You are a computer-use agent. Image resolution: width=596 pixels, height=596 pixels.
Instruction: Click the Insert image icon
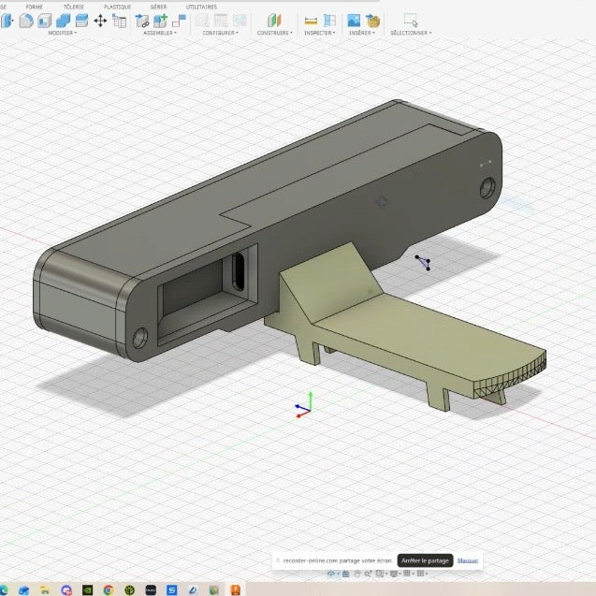(x=354, y=21)
